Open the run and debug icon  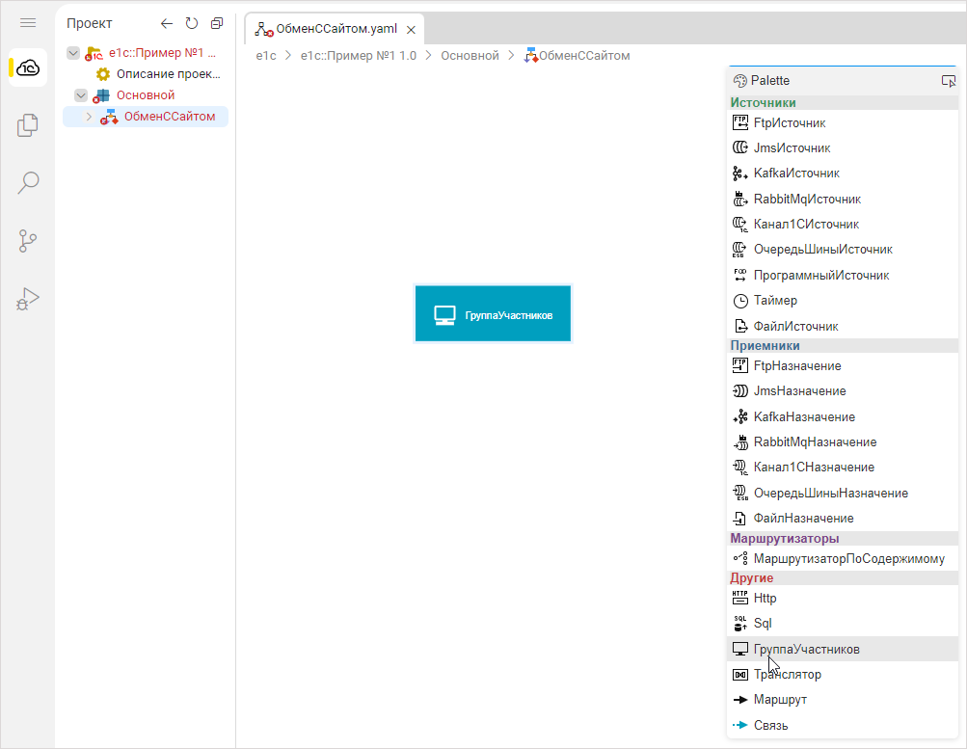pyautogui.click(x=28, y=299)
